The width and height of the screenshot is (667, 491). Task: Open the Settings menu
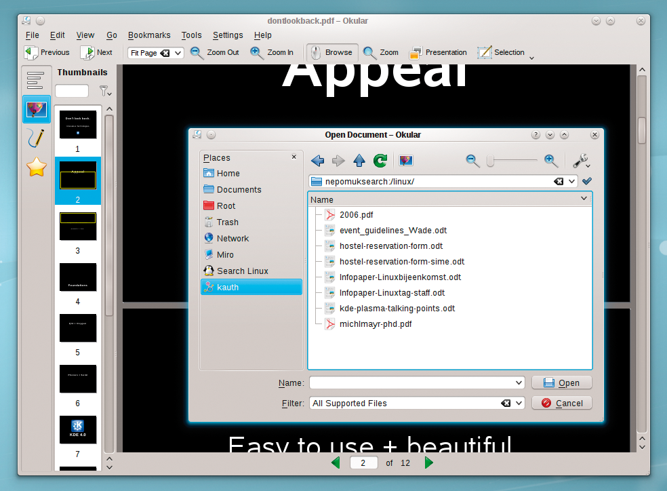pyautogui.click(x=228, y=35)
